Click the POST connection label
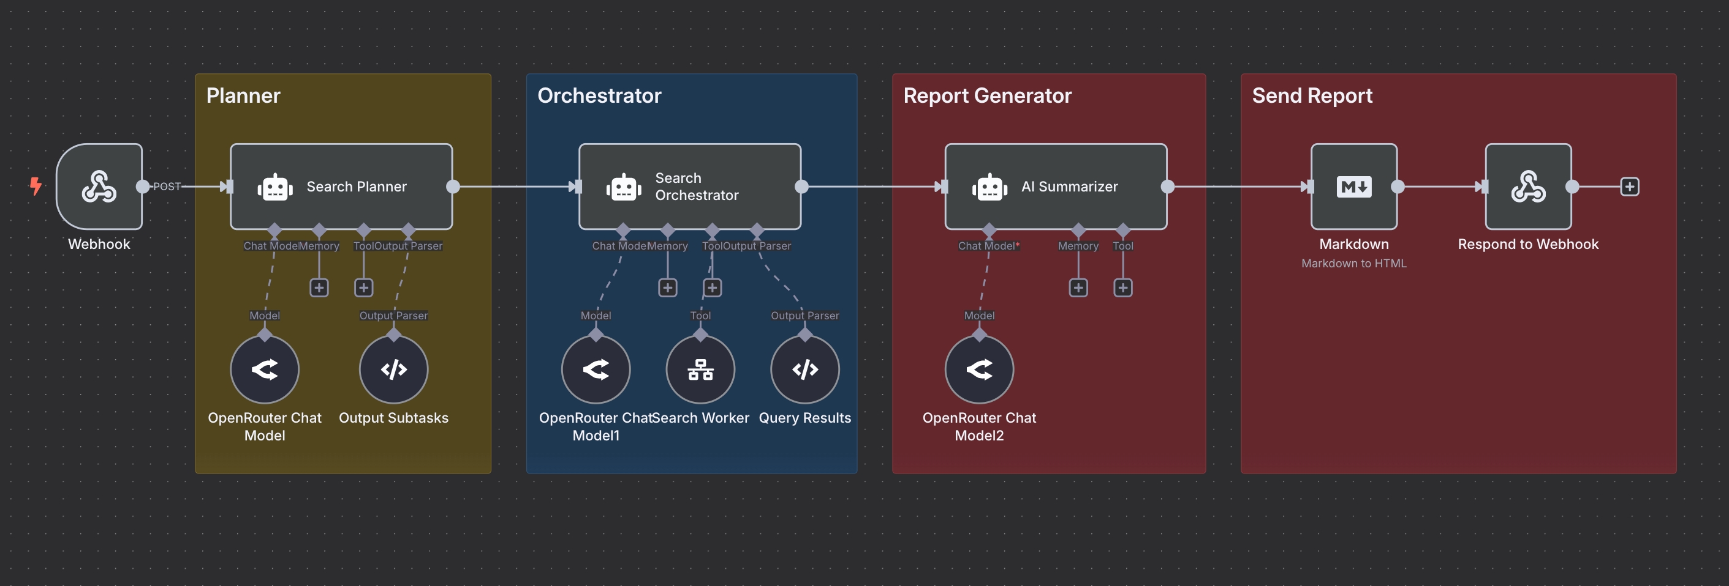The width and height of the screenshot is (1729, 586). point(167,187)
